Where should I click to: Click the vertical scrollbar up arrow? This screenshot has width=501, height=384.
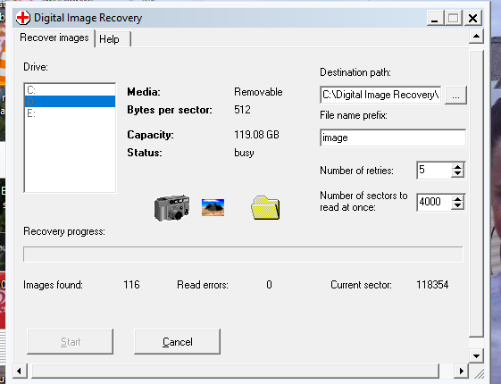476,36
